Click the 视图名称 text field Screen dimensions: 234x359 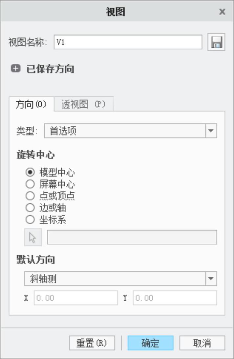128,42
